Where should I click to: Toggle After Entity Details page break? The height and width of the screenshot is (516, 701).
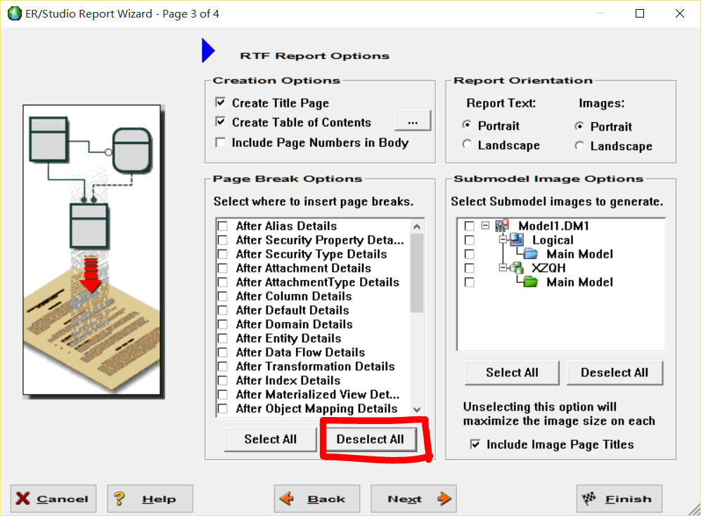pos(223,338)
